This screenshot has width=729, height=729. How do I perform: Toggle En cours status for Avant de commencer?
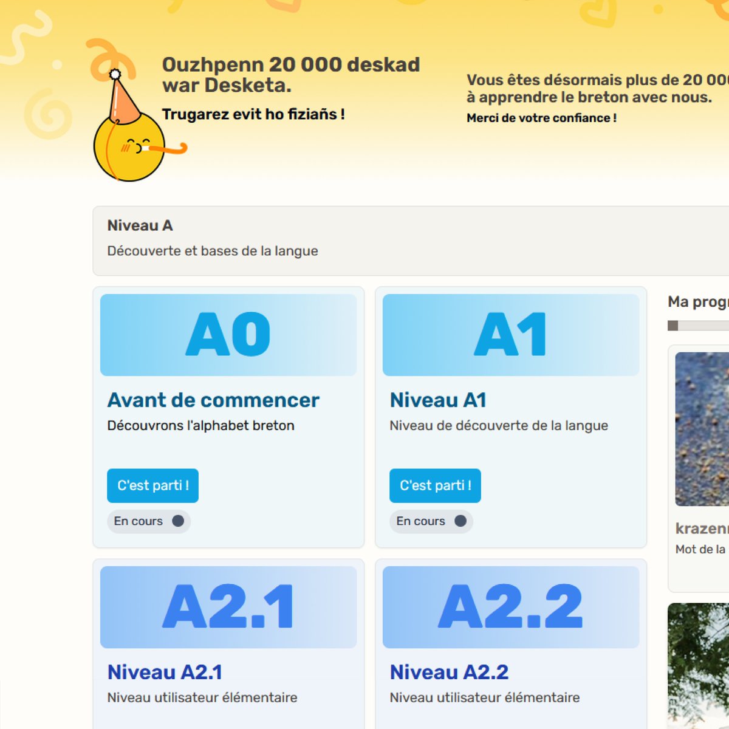click(149, 521)
